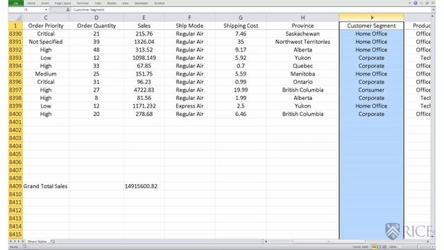Switch to Page Break Preview icon
444x250 pixels.
tap(384, 247)
